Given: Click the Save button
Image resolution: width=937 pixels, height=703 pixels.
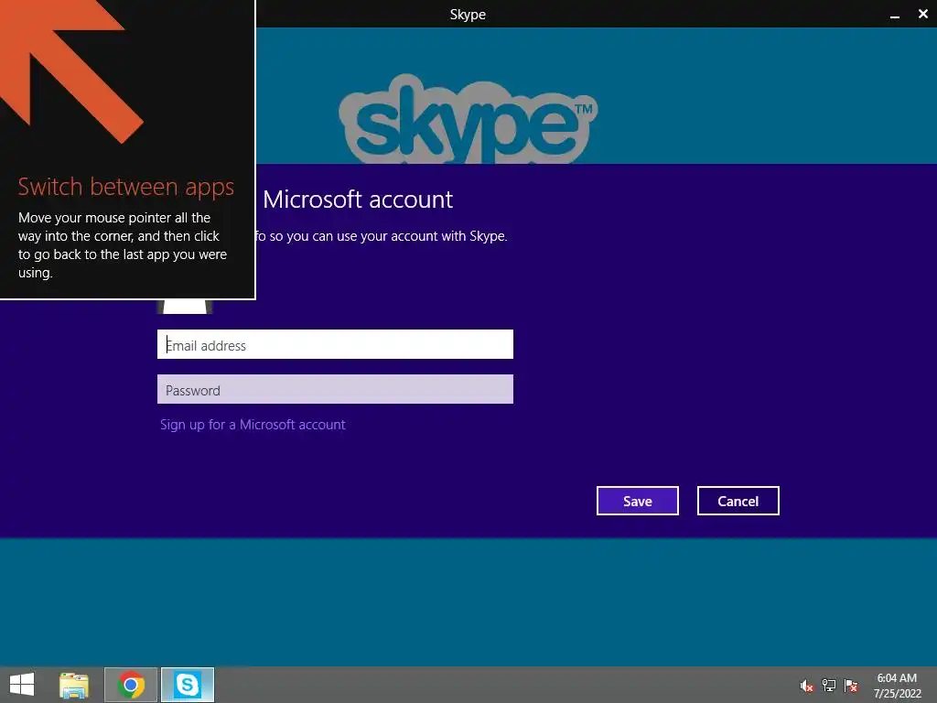Looking at the screenshot, I should [x=637, y=501].
